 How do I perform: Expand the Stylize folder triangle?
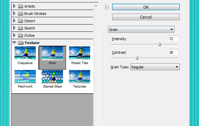[14, 35]
